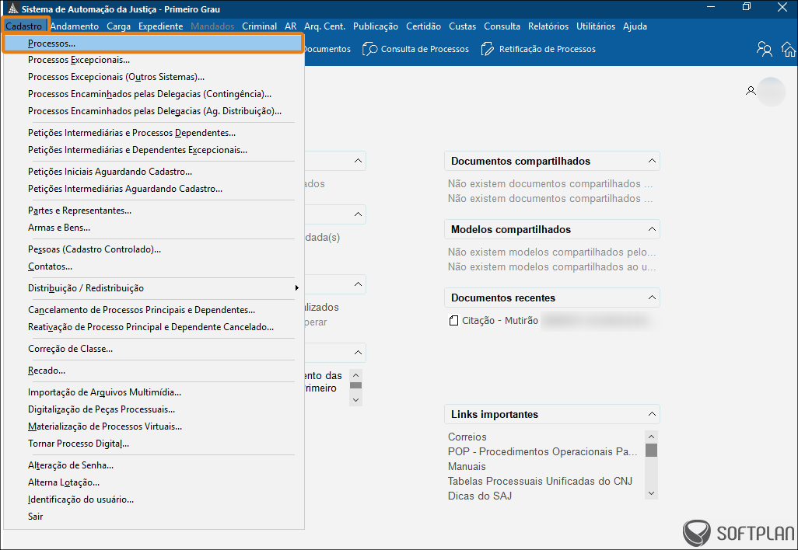The width and height of the screenshot is (798, 550).
Task: Open the Publicação menu
Action: click(376, 26)
